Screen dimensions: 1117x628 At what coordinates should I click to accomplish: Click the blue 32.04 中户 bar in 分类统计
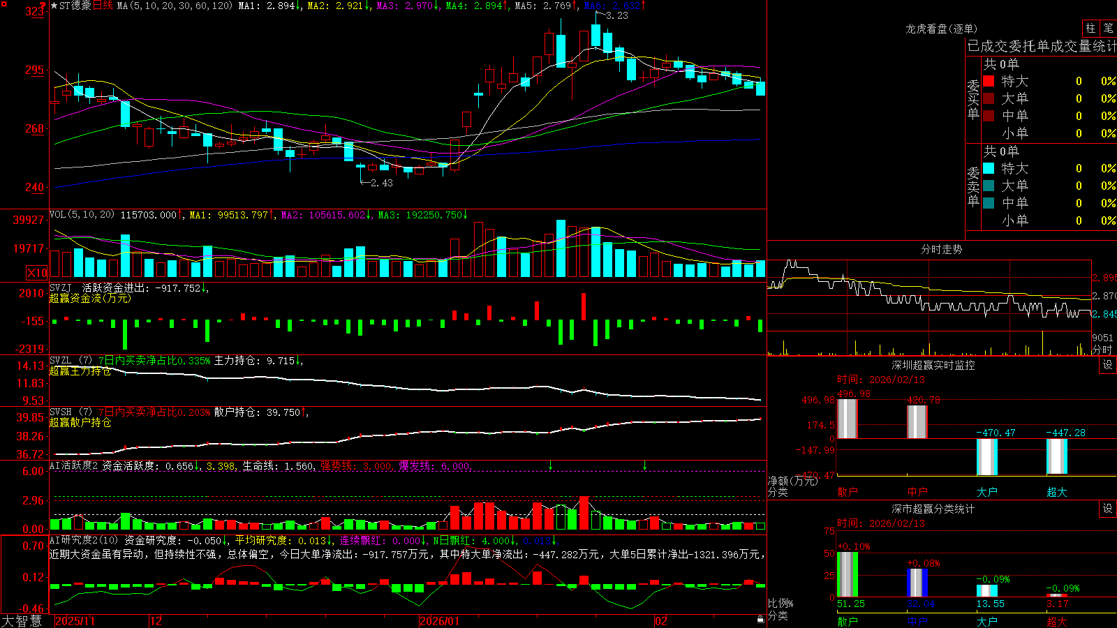pos(917,583)
